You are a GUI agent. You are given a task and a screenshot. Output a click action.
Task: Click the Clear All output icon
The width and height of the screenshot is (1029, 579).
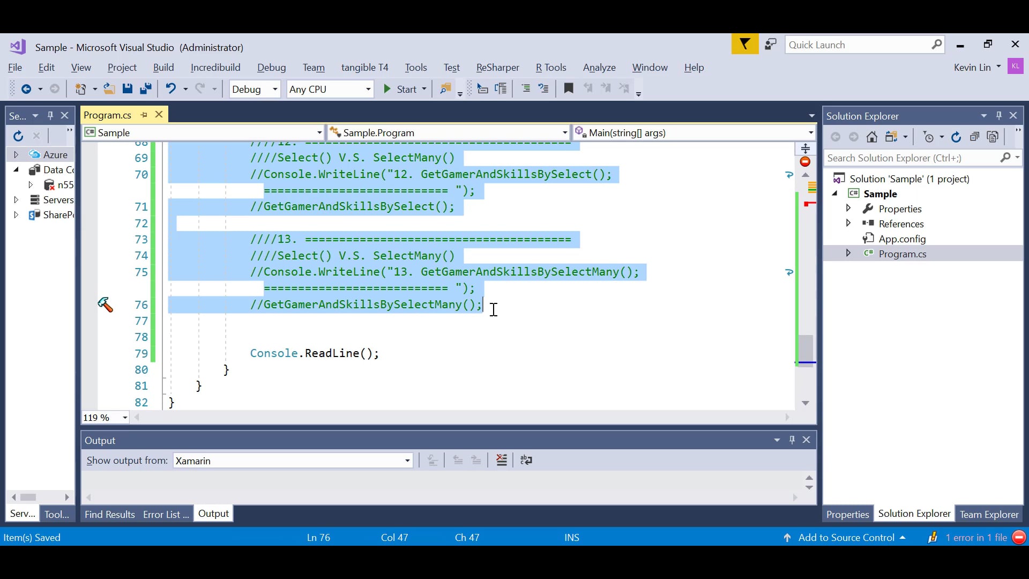tap(502, 461)
